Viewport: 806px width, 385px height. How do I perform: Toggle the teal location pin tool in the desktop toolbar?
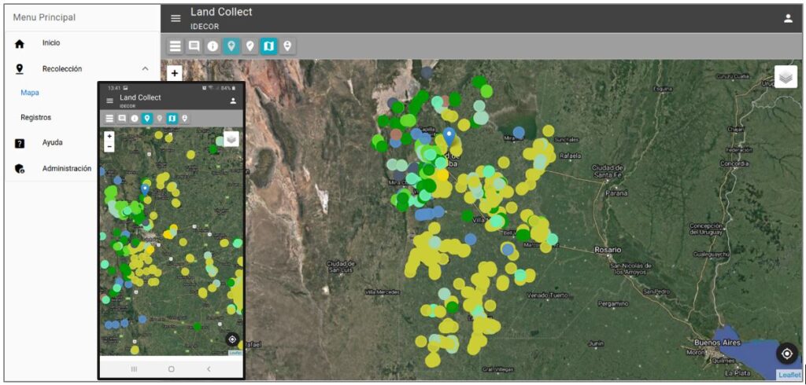231,46
